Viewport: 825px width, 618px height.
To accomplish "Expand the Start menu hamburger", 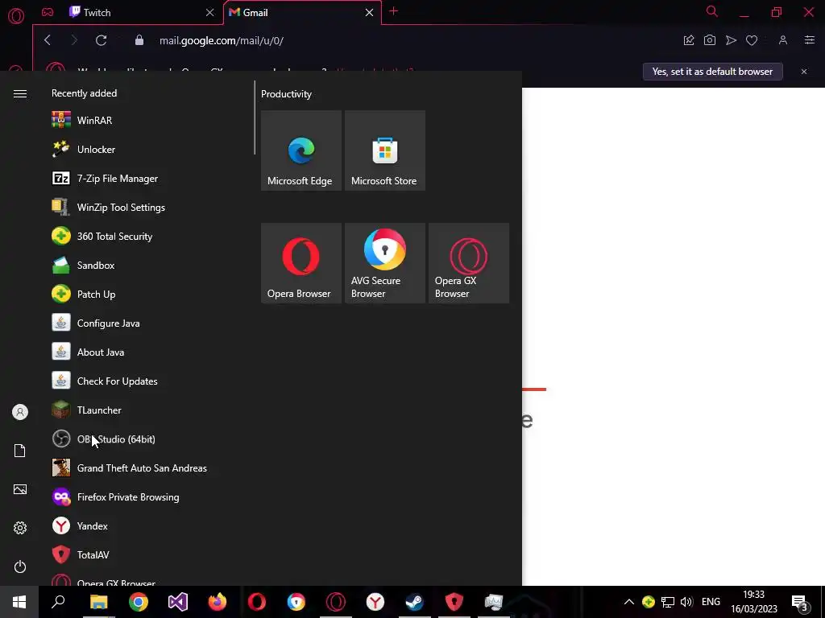I will click(x=20, y=93).
